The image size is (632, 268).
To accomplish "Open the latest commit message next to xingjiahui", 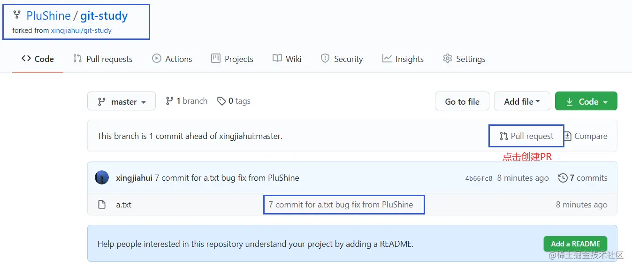I will 227,178.
